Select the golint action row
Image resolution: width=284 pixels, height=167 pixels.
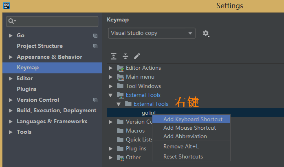coord(196,113)
